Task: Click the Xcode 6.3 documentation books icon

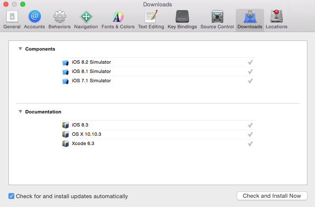Action: click(66, 144)
